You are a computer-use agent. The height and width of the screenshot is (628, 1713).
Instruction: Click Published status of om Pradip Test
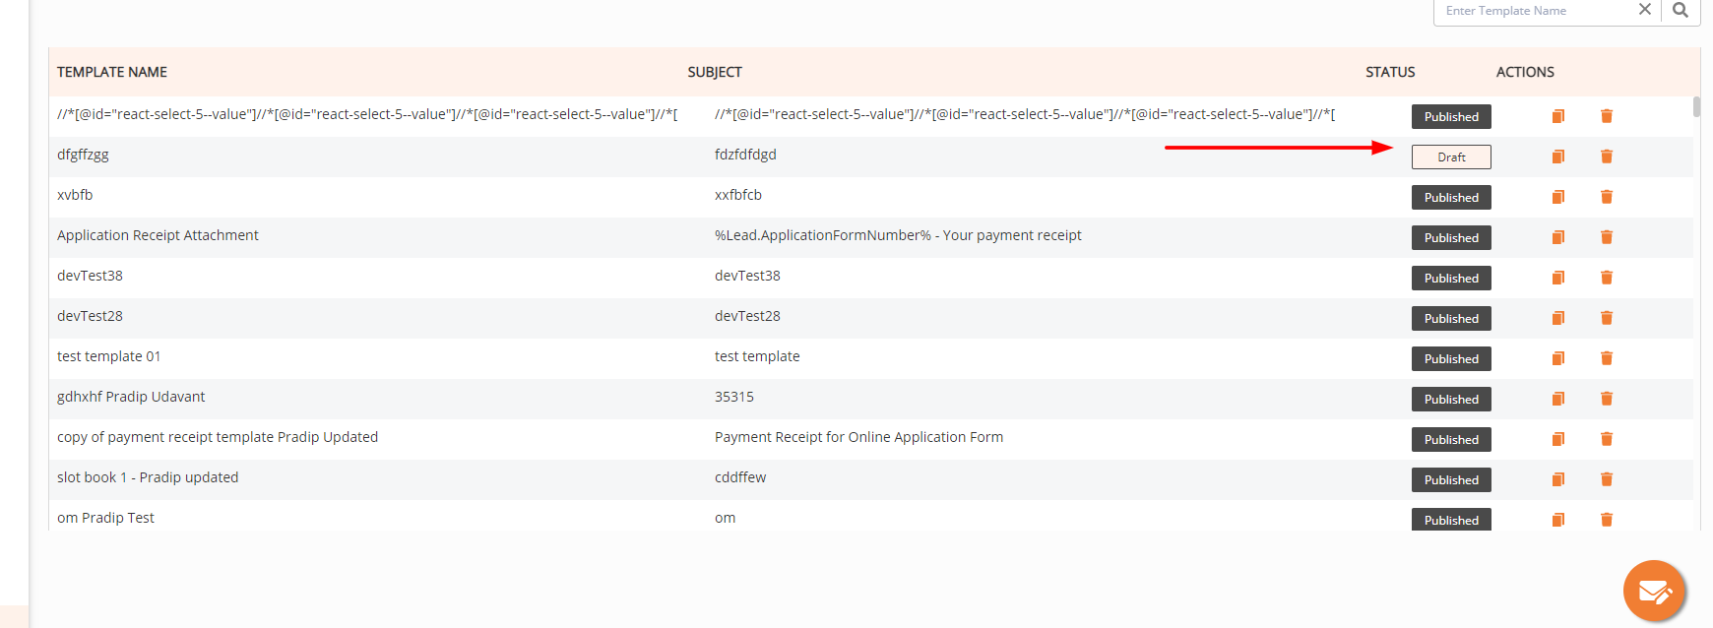click(1451, 519)
